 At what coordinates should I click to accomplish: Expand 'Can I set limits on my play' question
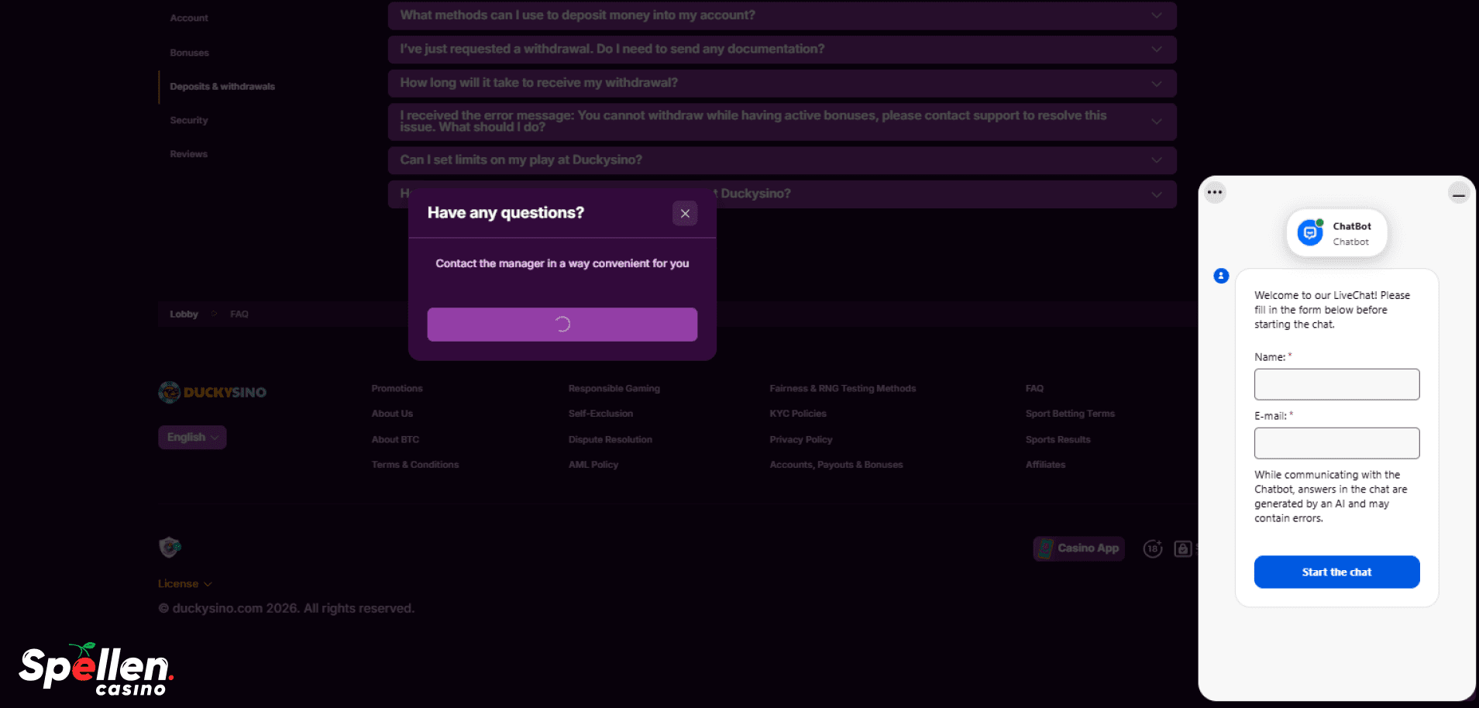[x=781, y=160]
